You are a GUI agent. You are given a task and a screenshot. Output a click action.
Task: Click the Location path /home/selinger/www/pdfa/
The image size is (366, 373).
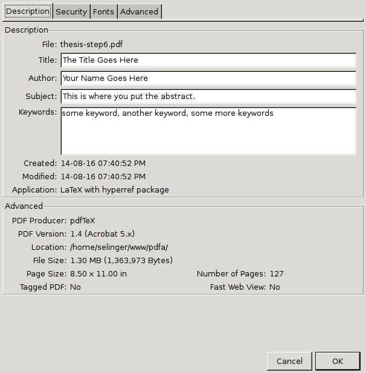tap(119, 247)
